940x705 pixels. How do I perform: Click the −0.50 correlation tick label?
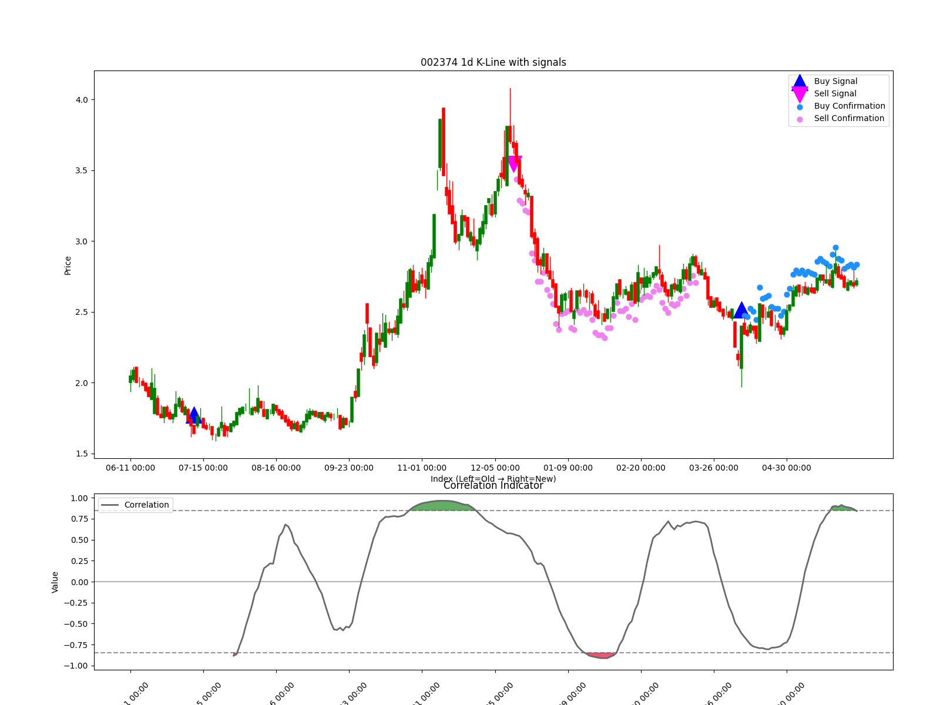point(76,624)
